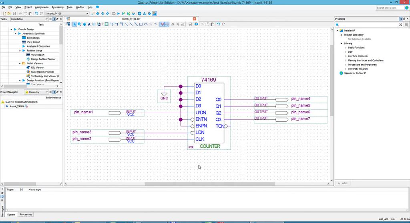Select the Arc drawing tool
410x223 pixels.
tap(156, 24)
